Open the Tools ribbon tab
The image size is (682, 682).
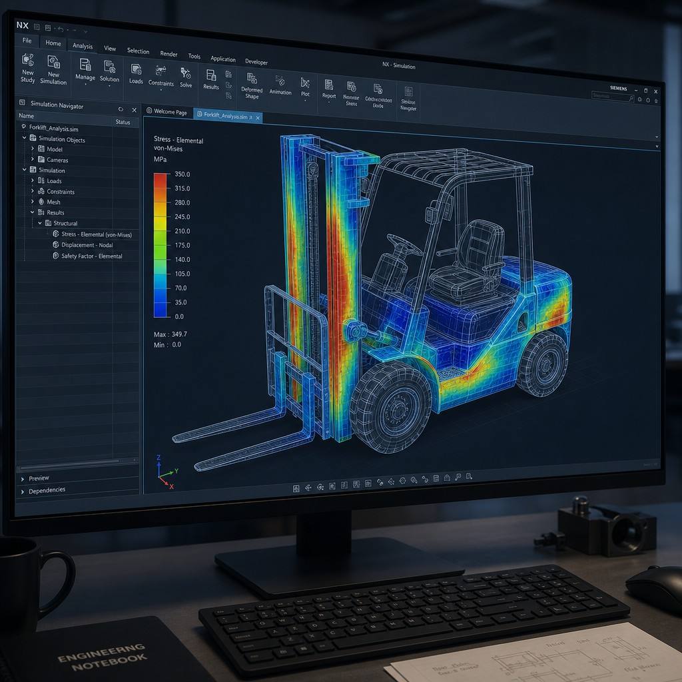click(x=194, y=56)
